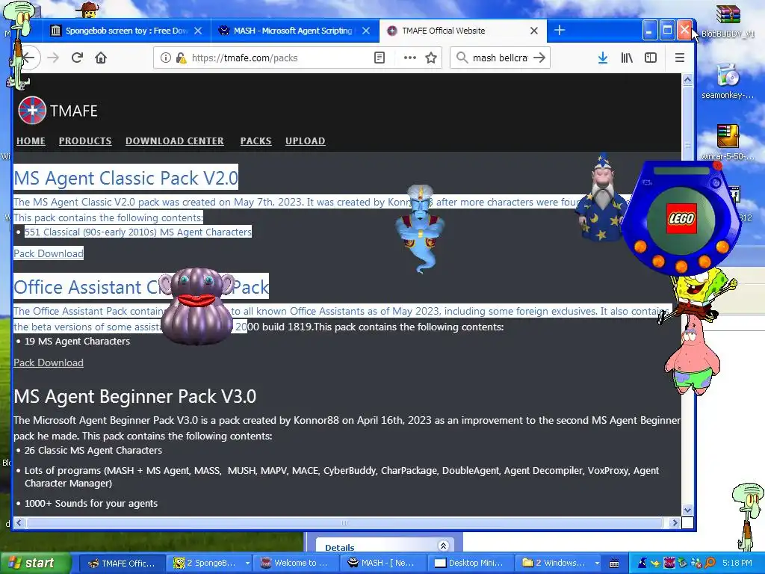The height and width of the screenshot is (574, 765).
Task: Open the PACKS nav link
Action: click(255, 141)
